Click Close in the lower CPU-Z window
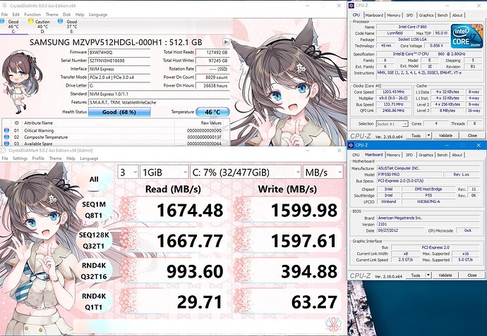Viewport: 487px width, 336px height. click(x=472, y=275)
